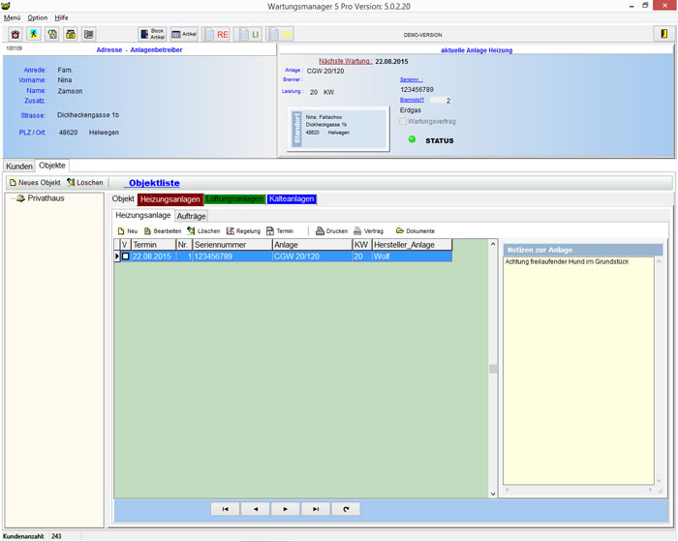Open the Block Artikel toolbar button
The width and height of the screenshot is (678, 542).
152,34
